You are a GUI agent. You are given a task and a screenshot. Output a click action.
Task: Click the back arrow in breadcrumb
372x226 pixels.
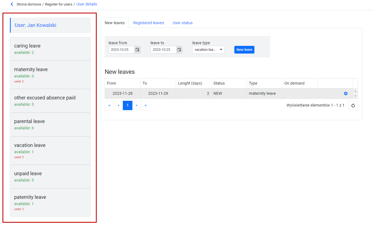[x=12, y=4]
